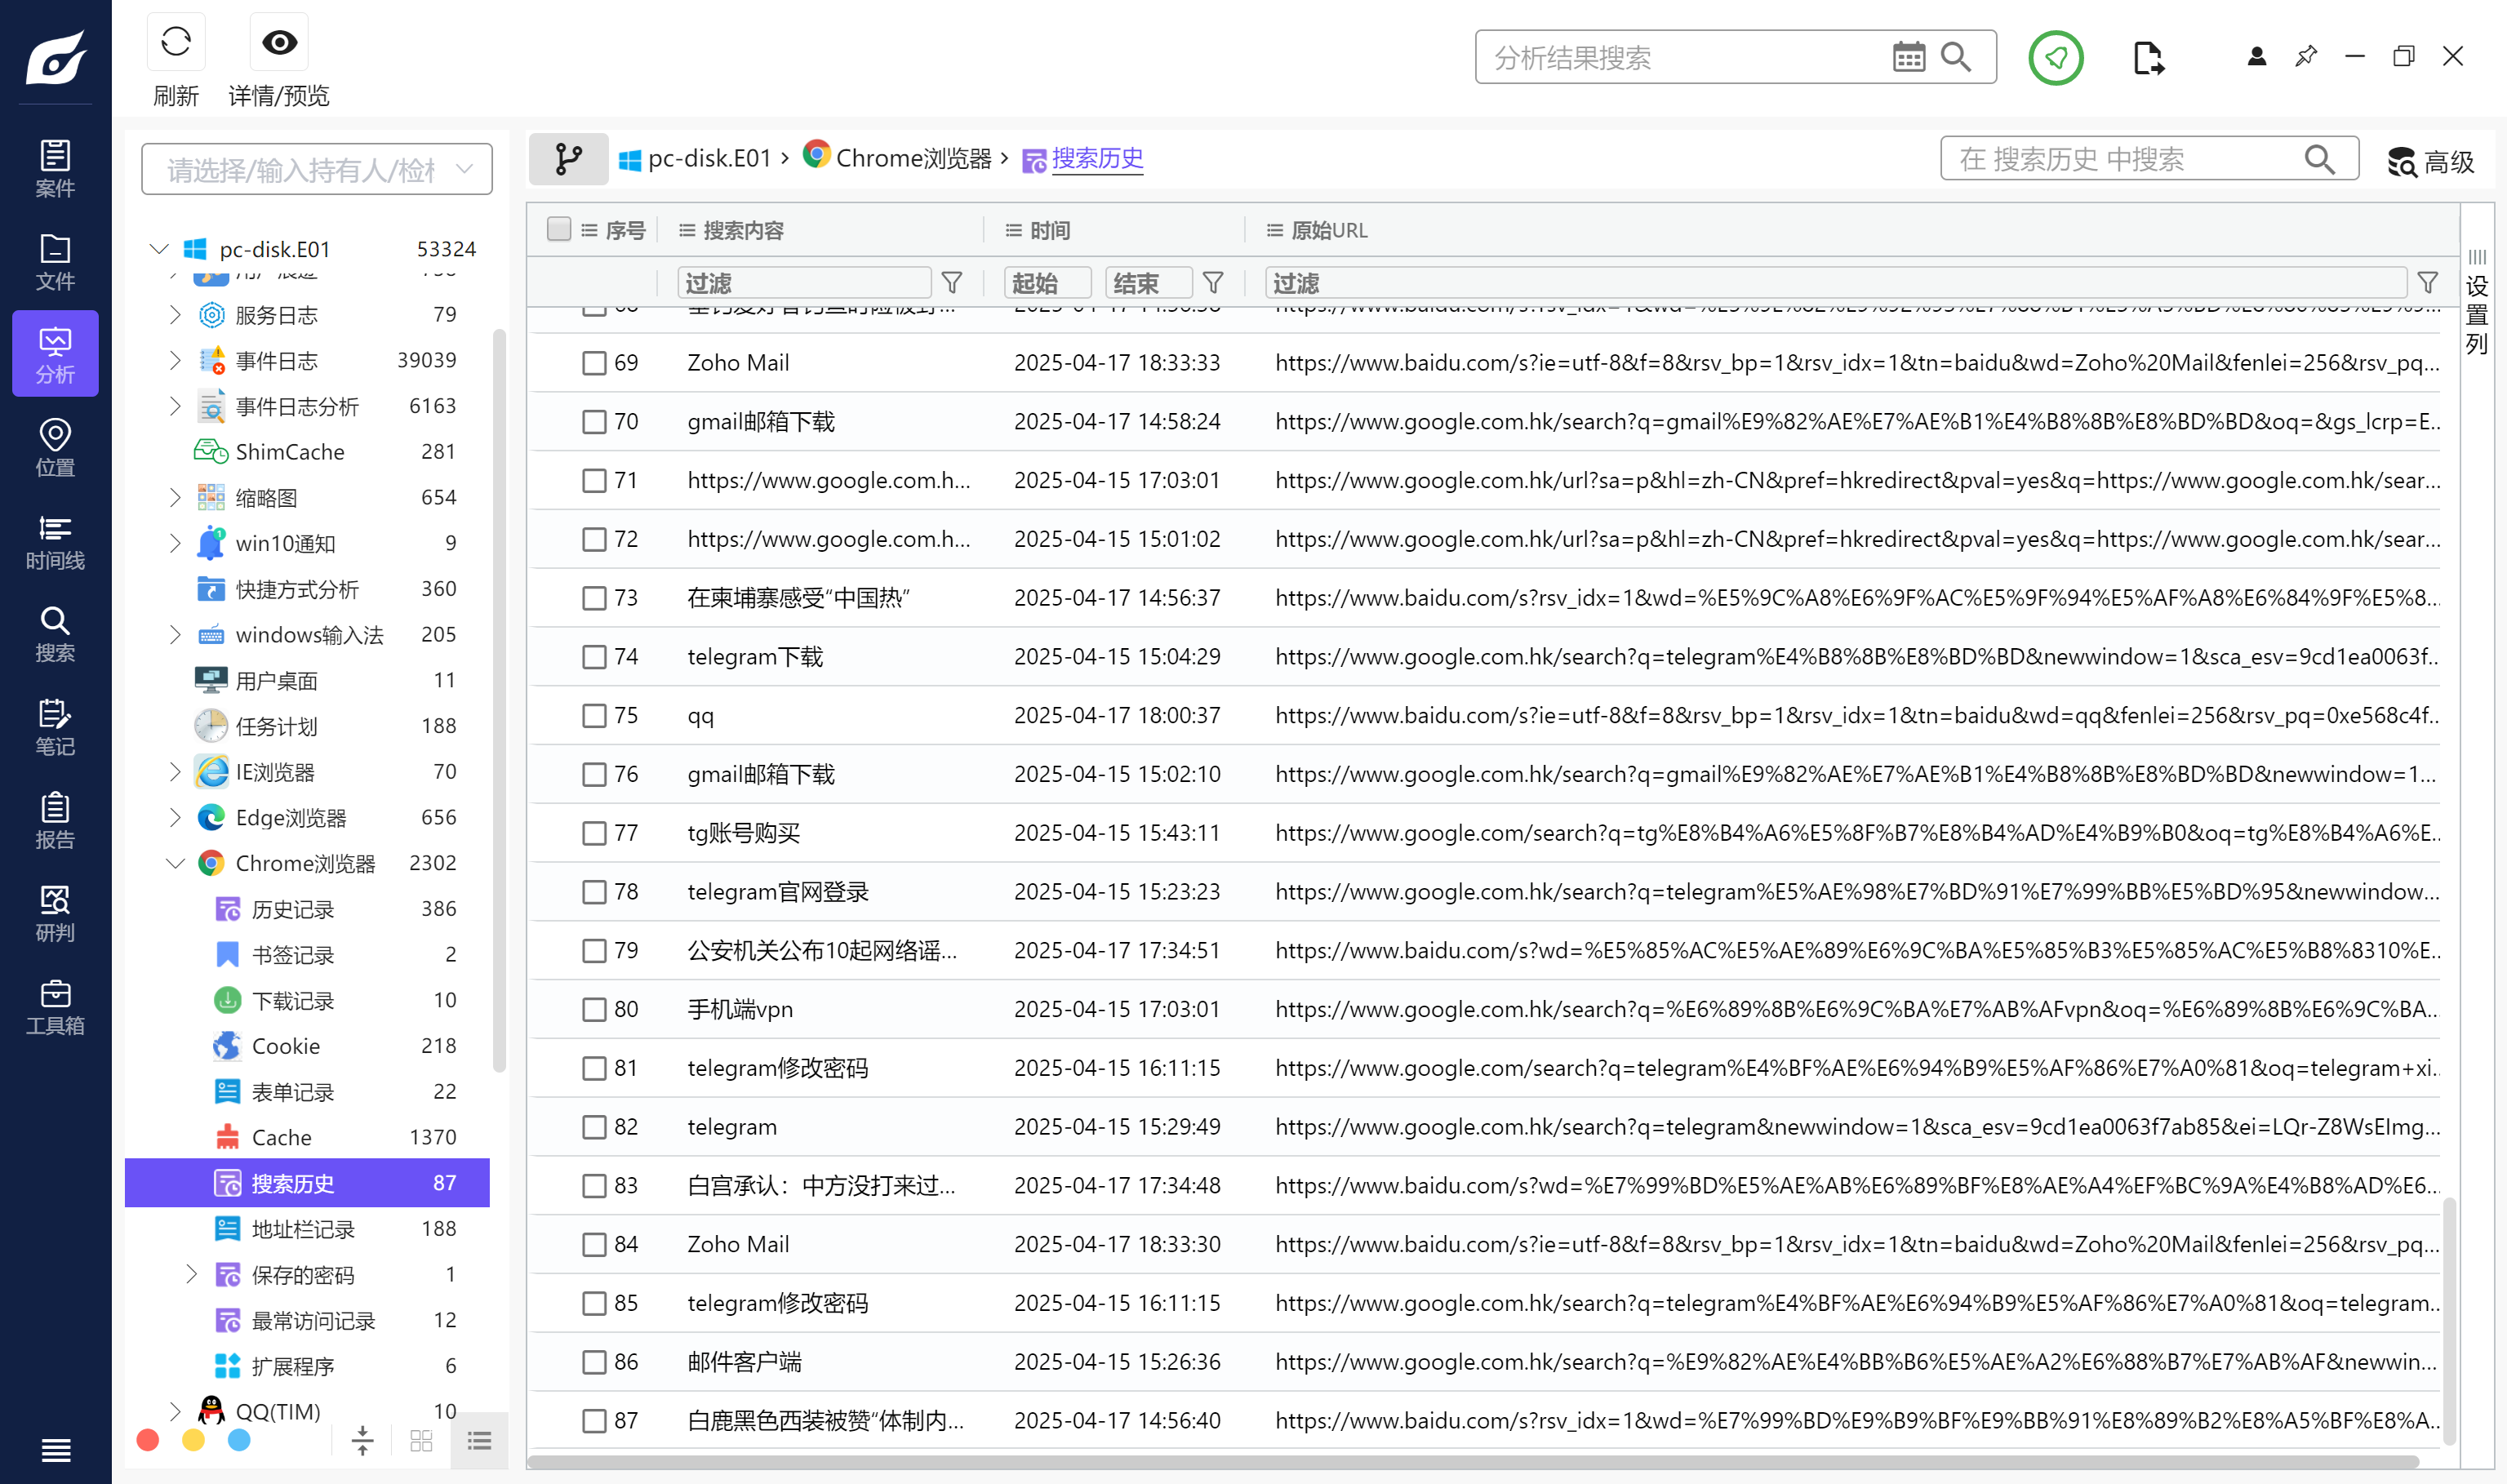Viewport: 2507px width, 1484px height.
Task: Check row 80 手机端vpn checkbox
Action: click(x=594, y=1009)
